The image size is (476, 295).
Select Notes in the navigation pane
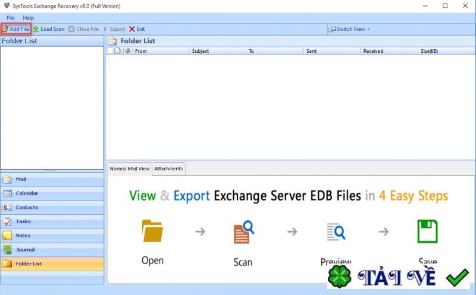point(52,236)
